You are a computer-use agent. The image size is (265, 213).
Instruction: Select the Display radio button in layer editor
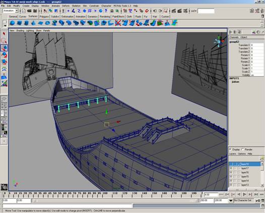(x=230, y=149)
